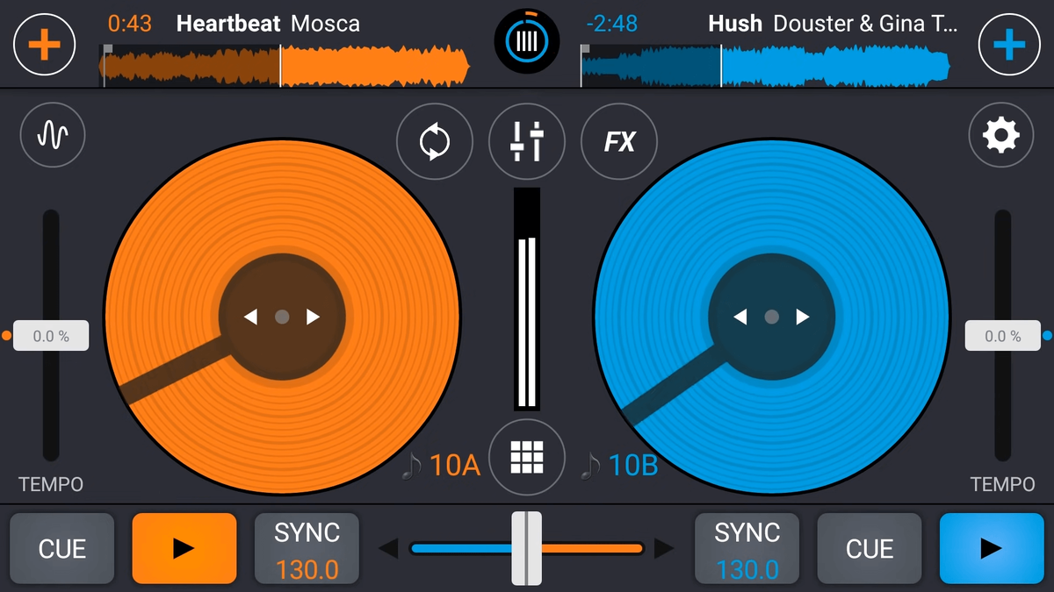
Task: Click the 10A key indicator
Action: tap(442, 465)
